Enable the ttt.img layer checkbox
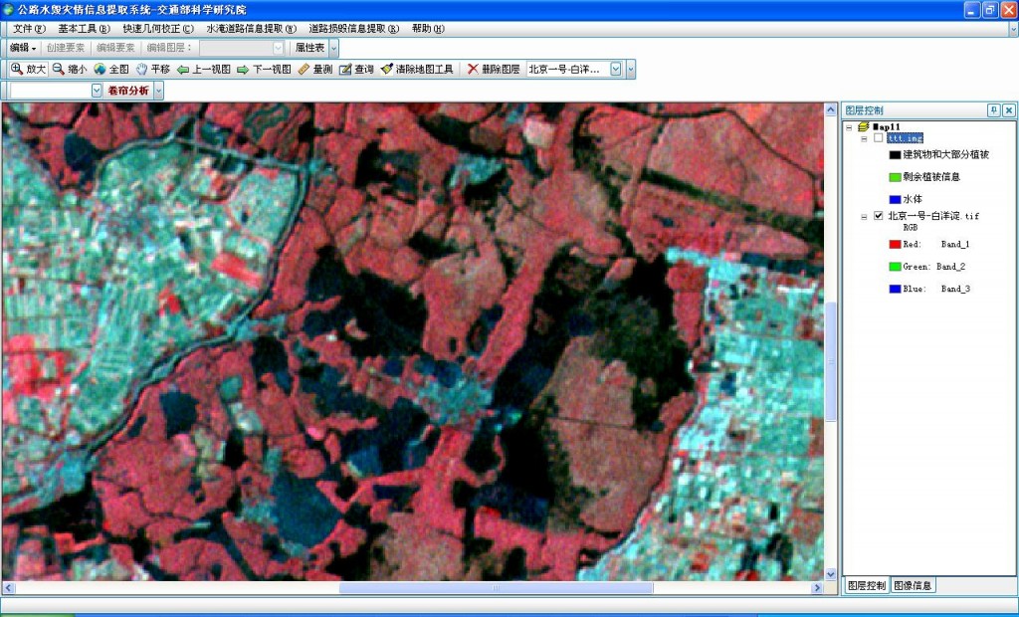 878,138
